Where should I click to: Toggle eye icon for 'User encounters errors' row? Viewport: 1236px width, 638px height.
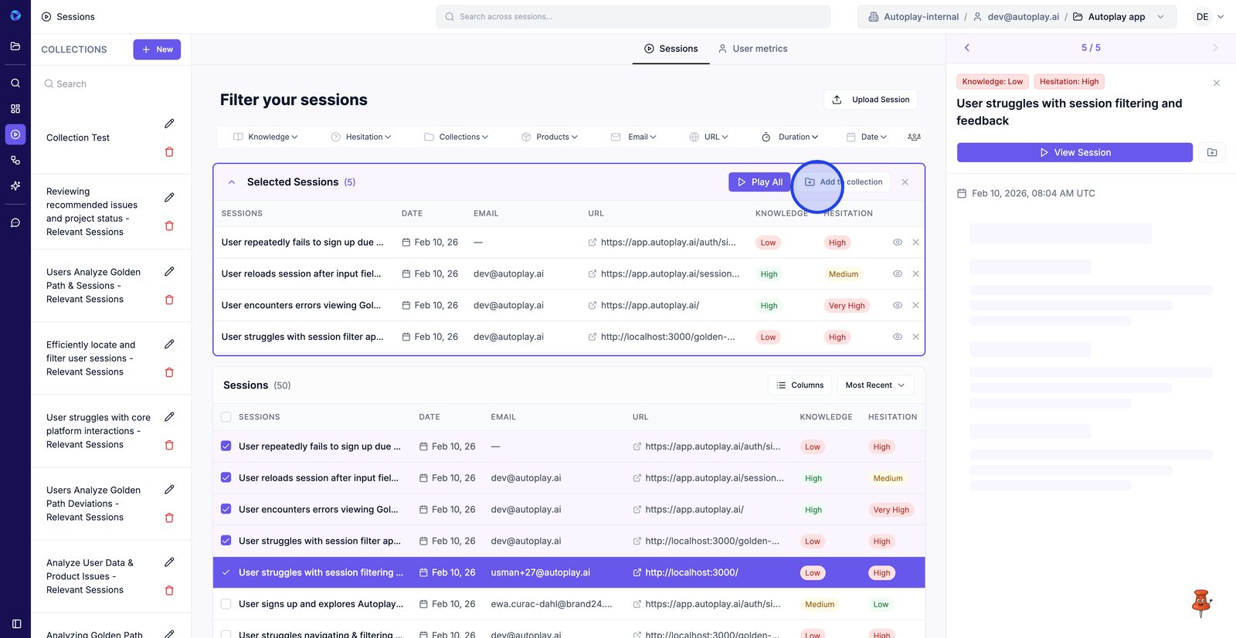click(898, 306)
